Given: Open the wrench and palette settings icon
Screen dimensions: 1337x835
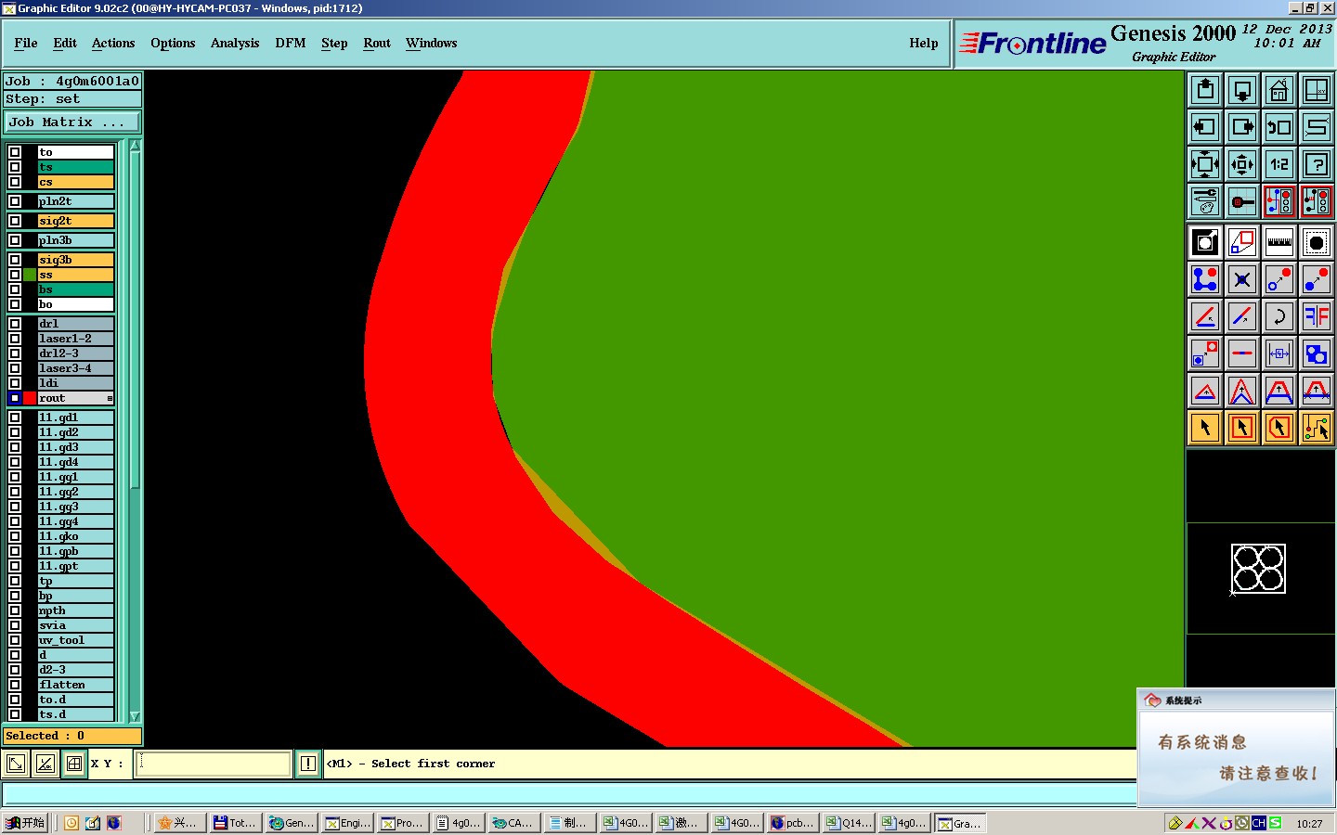Looking at the screenshot, I should (1205, 201).
